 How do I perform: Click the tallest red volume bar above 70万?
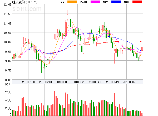click(x=55, y=103)
